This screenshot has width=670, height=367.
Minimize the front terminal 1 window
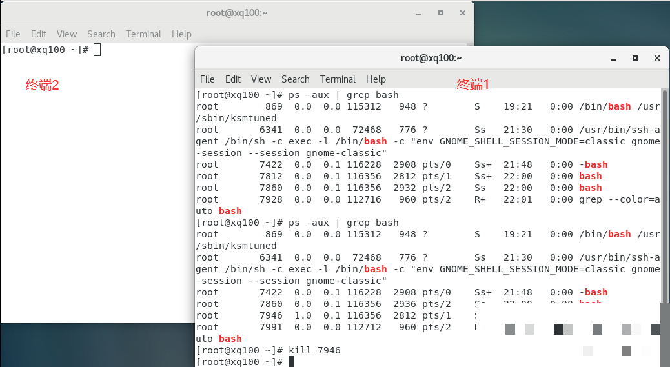(x=613, y=59)
